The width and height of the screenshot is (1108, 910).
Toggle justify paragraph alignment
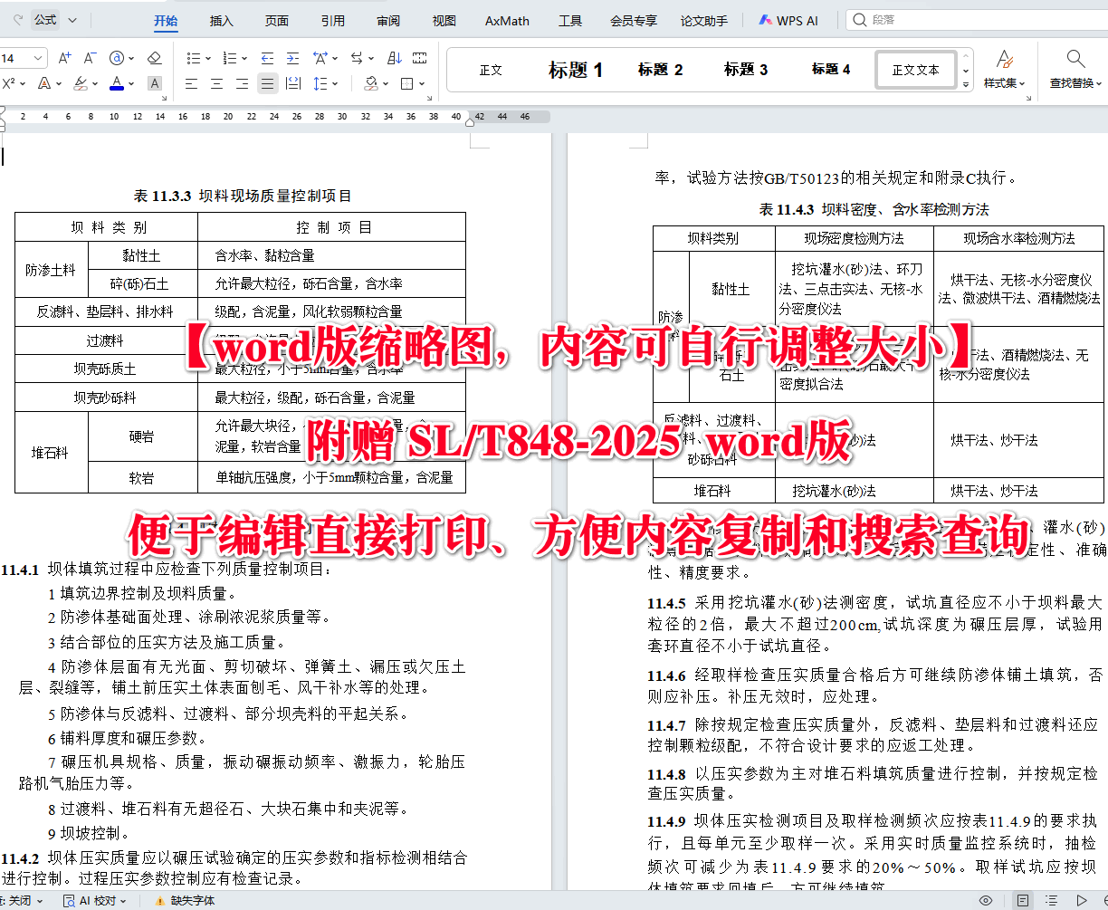pos(269,82)
